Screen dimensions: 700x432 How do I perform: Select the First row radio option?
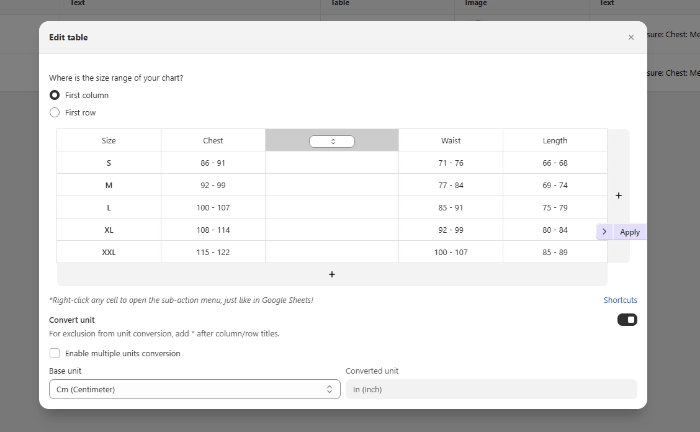tap(55, 112)
